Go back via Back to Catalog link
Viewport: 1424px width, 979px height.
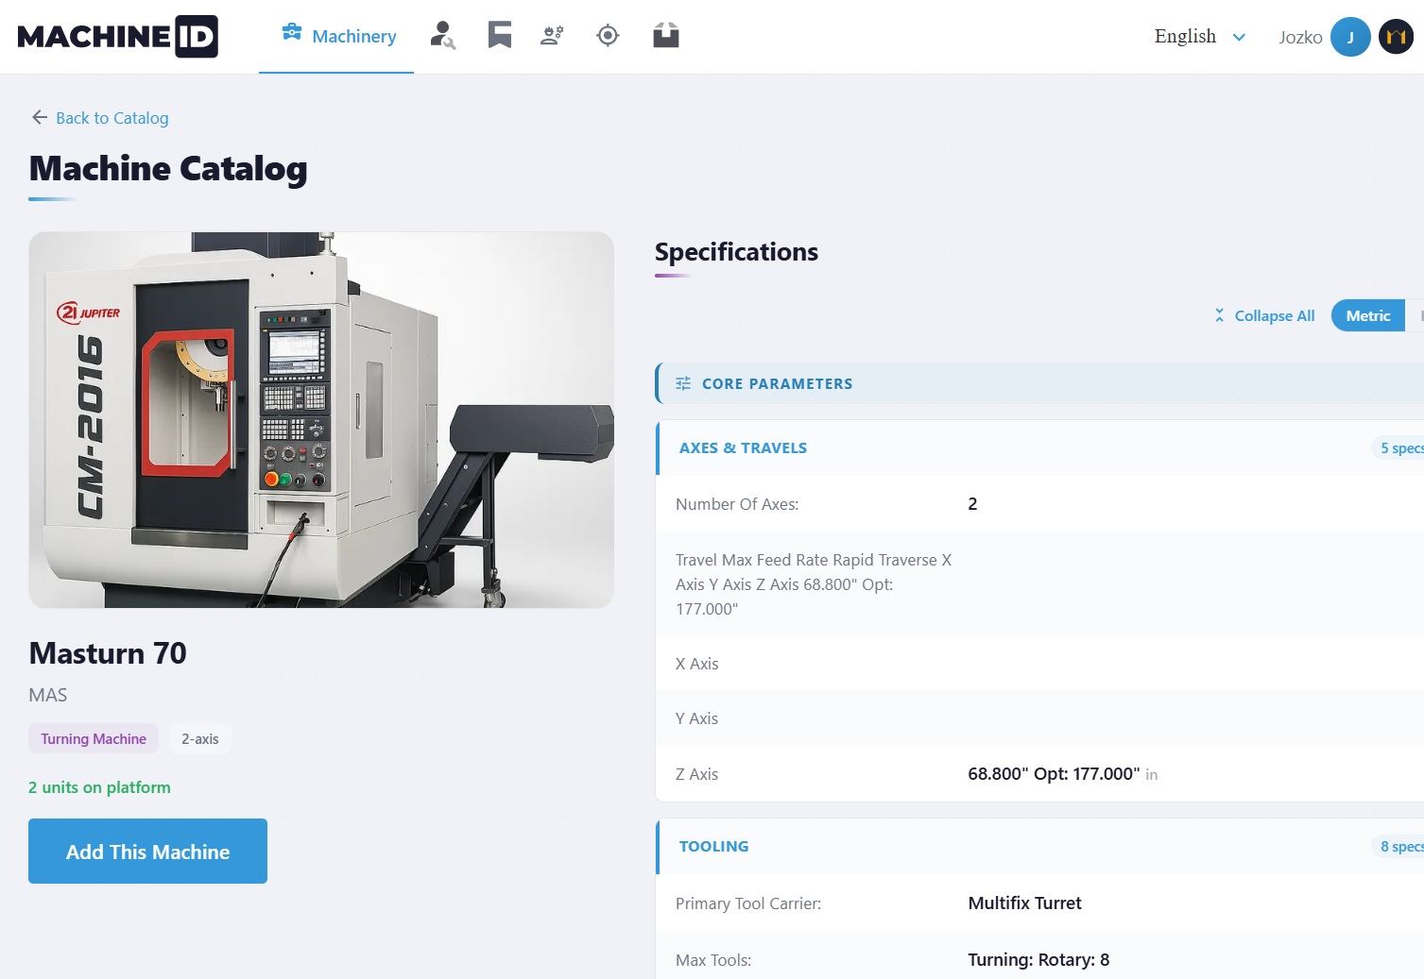point(112,118)
